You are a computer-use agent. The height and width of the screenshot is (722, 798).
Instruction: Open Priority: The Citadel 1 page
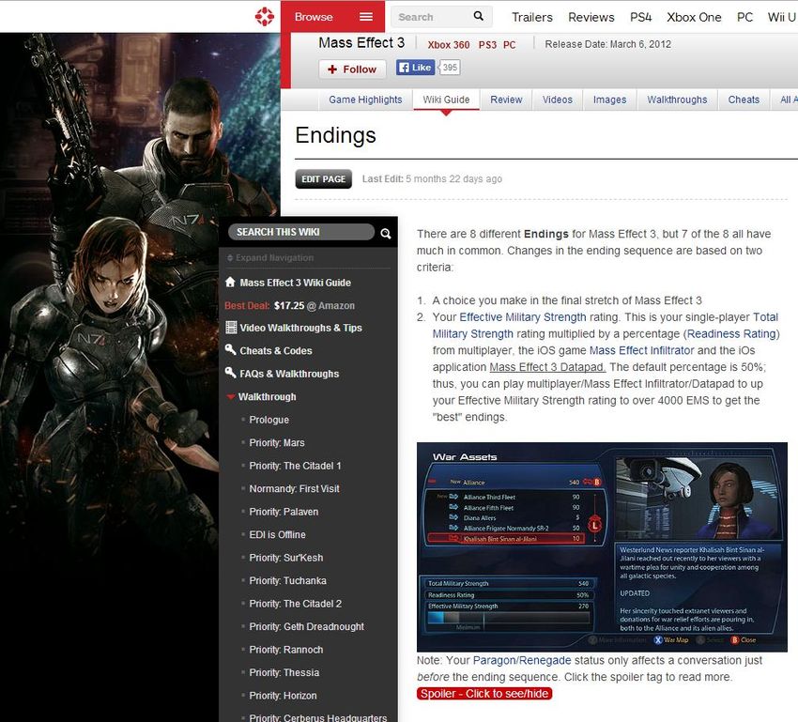tap(295, 466)
